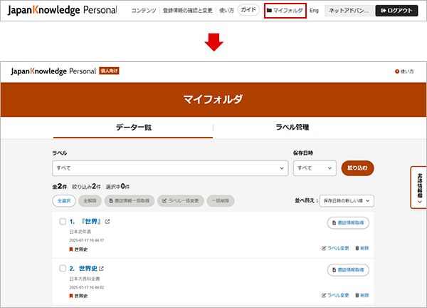Screen dimensions: 427x308
Task: Click the JapanKnowledge Personal logo in top bar
Action: pyautogui.click(x=63, y=10)
